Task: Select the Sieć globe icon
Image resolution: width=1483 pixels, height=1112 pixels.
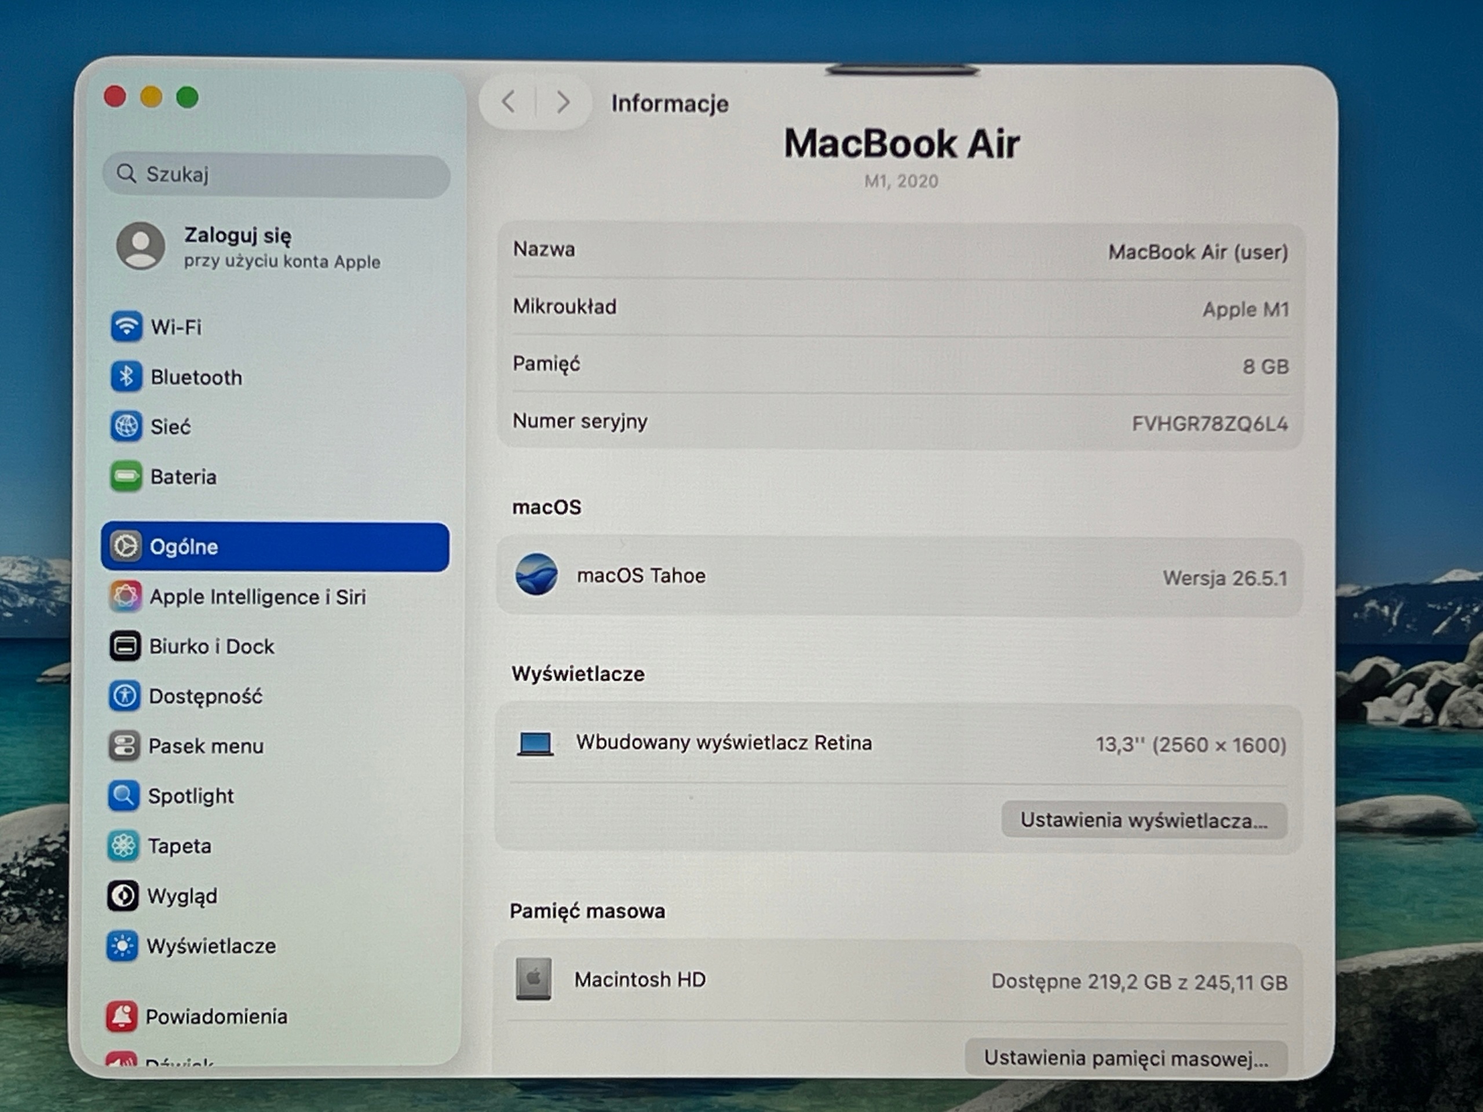Action: [126, 426]
